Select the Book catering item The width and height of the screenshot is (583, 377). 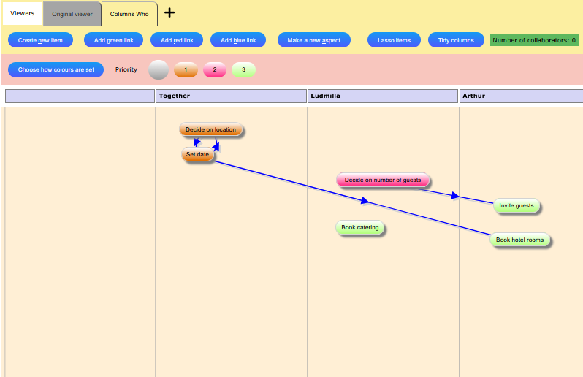(x=360, y=227)
